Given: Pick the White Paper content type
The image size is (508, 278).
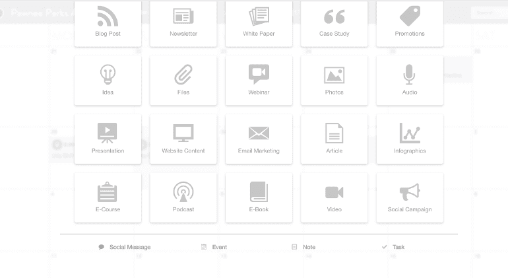Looking at the screenshot, I should tap(259, 22).
